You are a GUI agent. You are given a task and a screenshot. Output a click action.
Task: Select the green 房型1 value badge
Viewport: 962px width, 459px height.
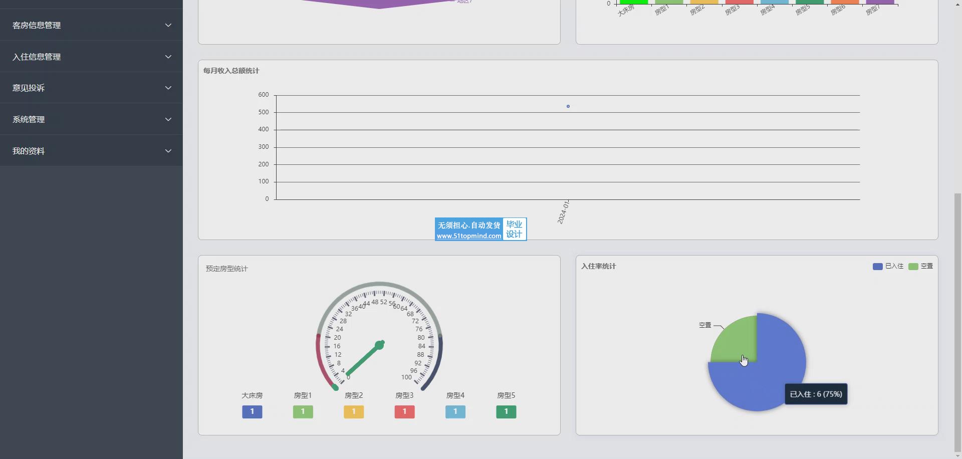(303, 411)
